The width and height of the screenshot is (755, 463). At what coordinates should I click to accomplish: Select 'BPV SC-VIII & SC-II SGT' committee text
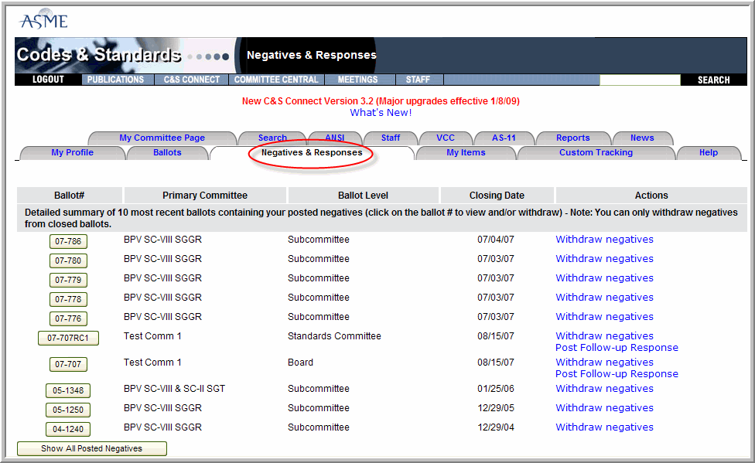click(174, 388)
